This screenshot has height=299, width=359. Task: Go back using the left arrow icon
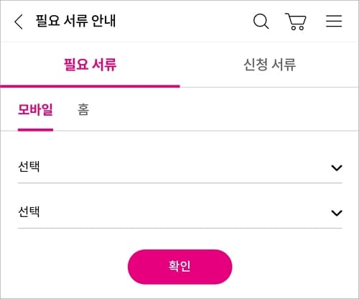[x=19, y=22]
